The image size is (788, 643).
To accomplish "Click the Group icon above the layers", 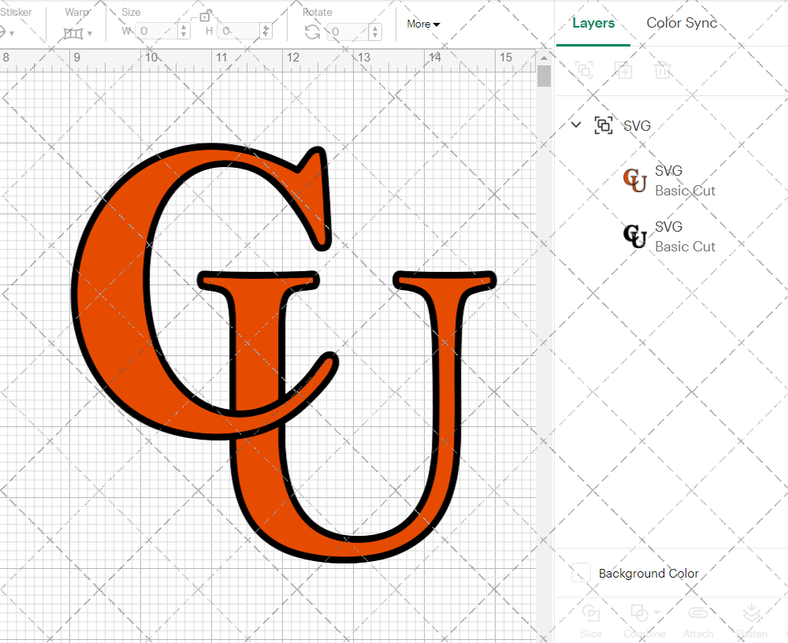I will point(584,70).
